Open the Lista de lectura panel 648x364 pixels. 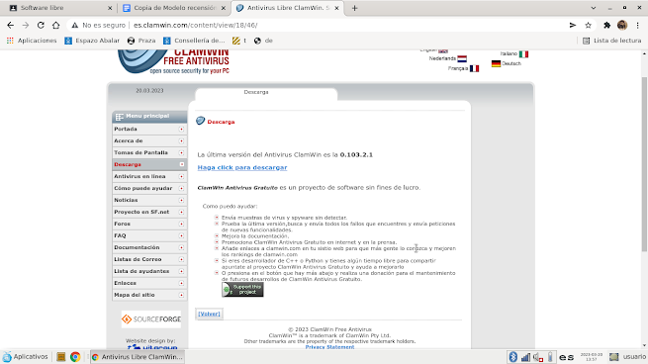(611, 41)
